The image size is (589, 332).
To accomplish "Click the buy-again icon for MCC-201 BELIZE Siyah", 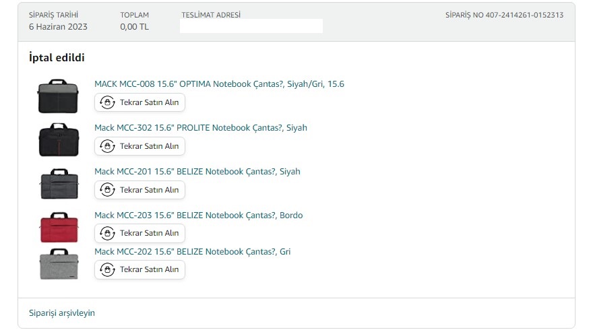I will pos(107,190).
